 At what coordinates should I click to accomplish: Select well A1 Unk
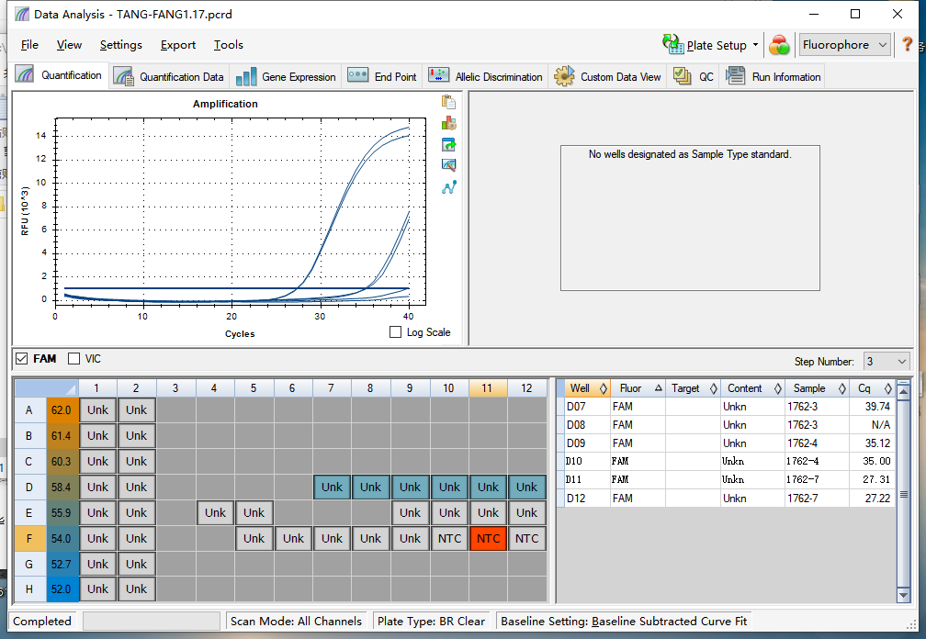[98, 409]
